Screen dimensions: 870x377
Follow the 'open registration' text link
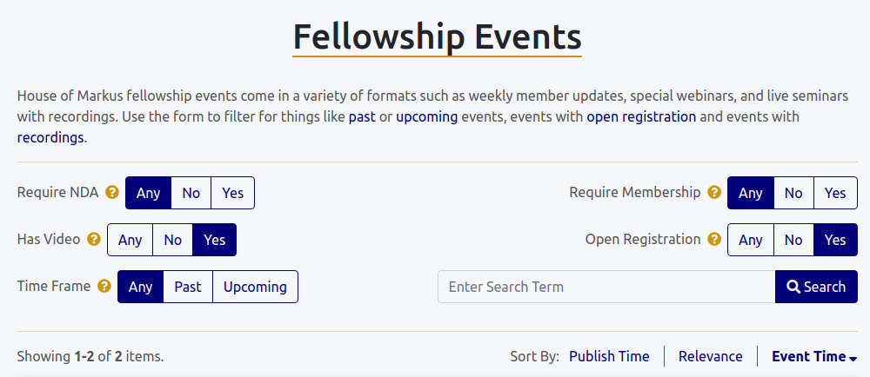[x=641, y=116]
